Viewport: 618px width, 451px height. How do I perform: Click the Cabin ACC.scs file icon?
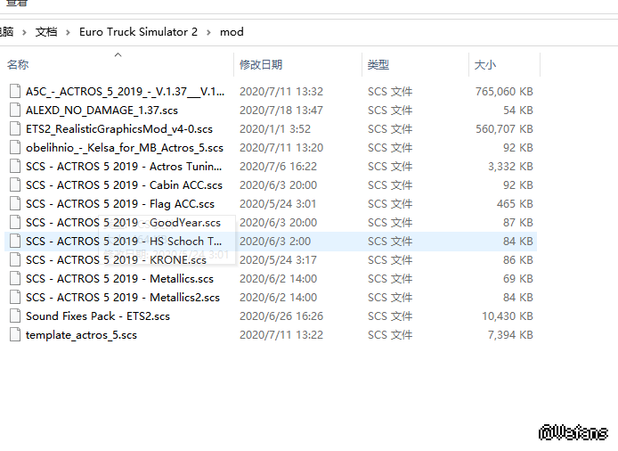click(15, 185)
